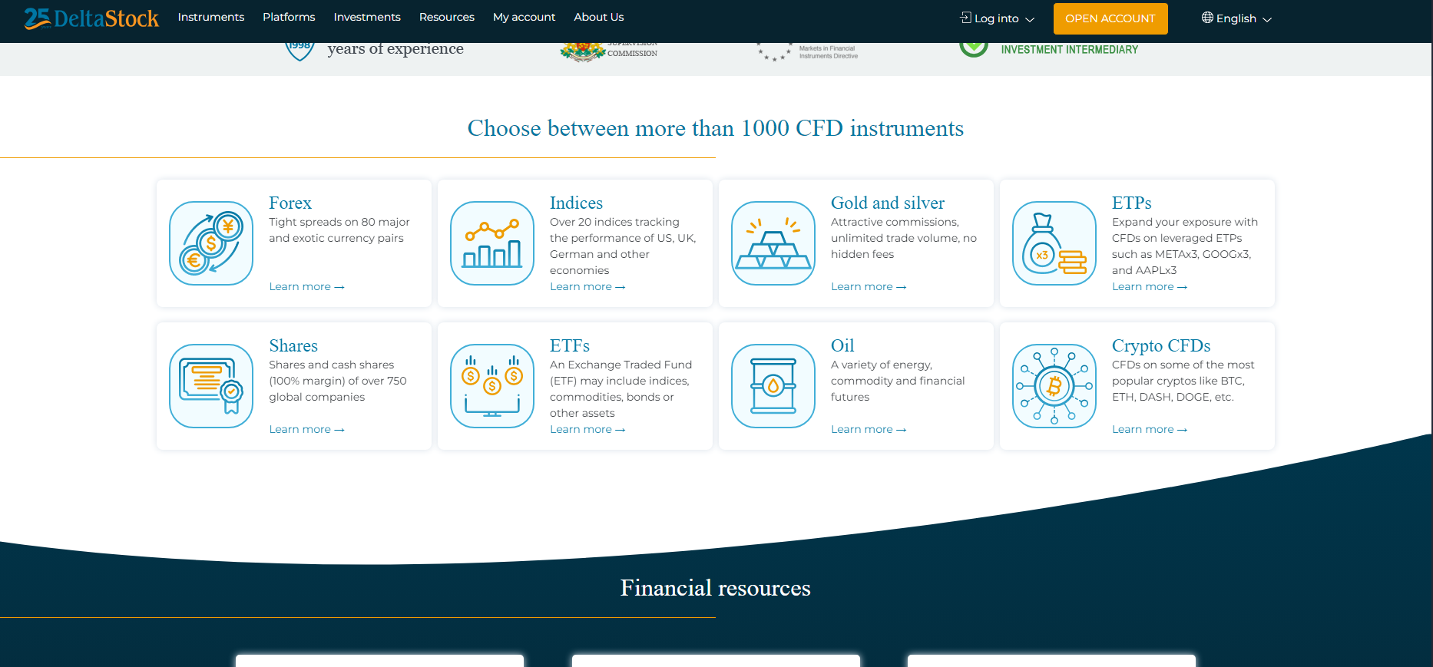The image size is (1433, 667).
Task: Open the ETFs heading
Action: click(570, 345)
